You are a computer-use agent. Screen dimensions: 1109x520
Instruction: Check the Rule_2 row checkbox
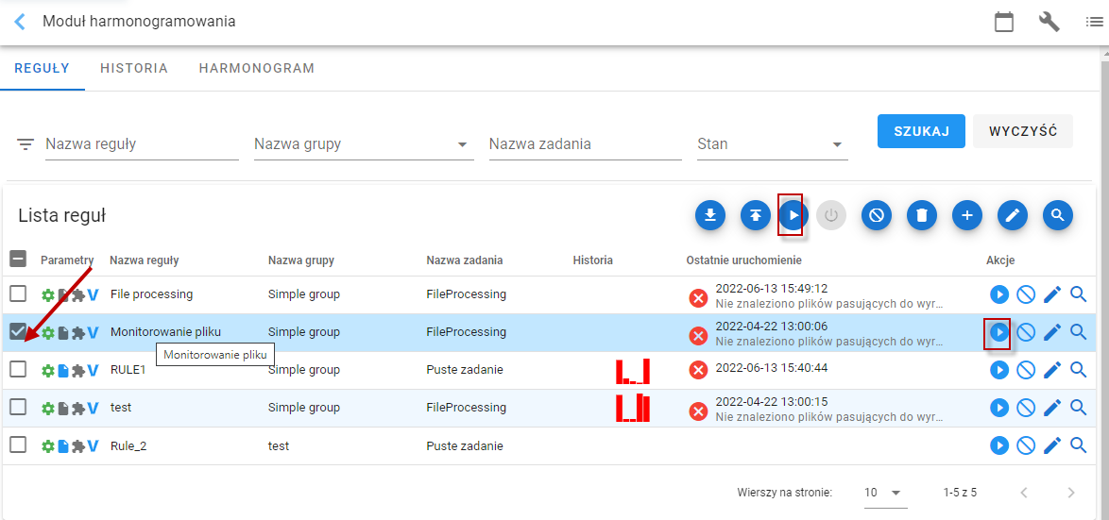[x=18, y=445]
